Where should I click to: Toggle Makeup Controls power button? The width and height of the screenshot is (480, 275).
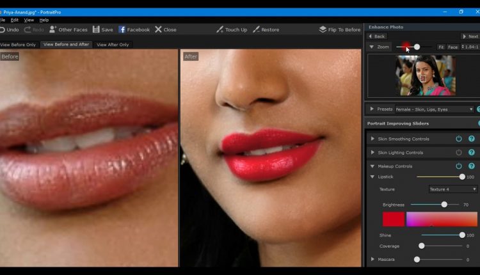[x=459, y=166]
